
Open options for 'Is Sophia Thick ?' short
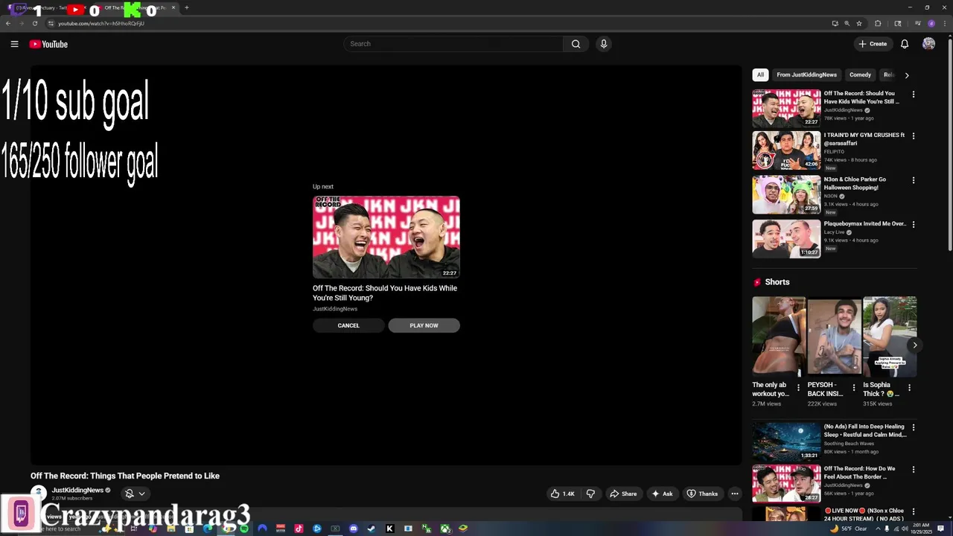pyautogui.click(x=909, y=388)
